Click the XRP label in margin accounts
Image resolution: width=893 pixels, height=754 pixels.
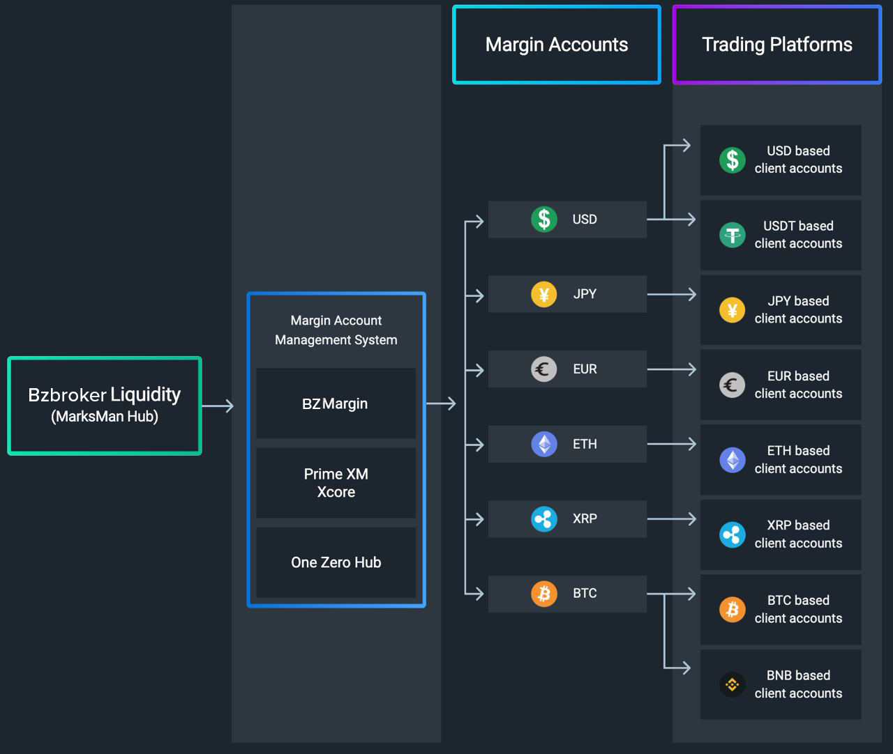point(585,519)
